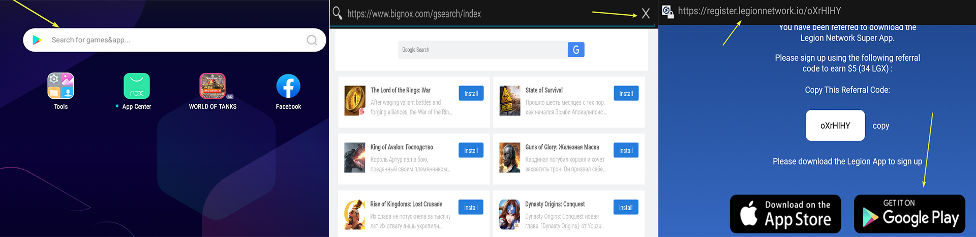Install Rise of Kingdoms: Lost Crusade

click(x=471, y=208)
